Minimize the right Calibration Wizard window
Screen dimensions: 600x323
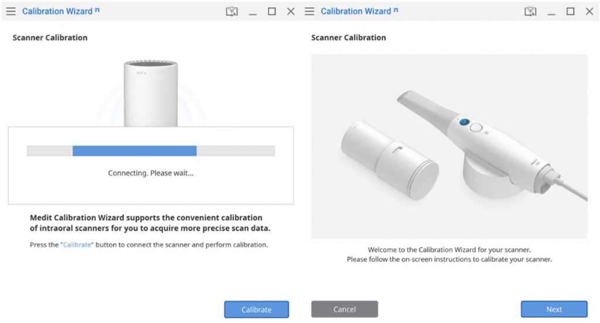[x=551, y=14]
